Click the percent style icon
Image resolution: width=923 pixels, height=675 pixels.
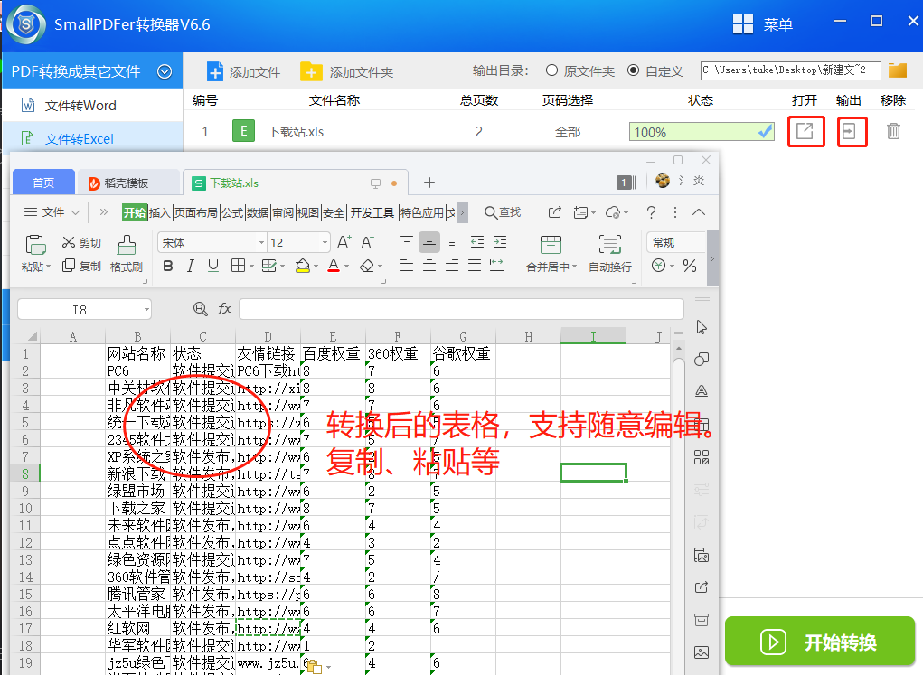(690, 266)
